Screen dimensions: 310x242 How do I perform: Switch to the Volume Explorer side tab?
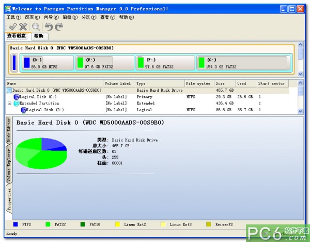9,165
